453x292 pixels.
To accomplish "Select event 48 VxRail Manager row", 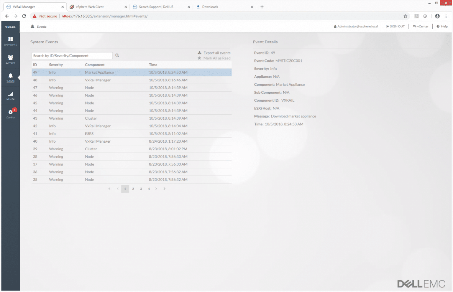I will [x=132, y=80].
